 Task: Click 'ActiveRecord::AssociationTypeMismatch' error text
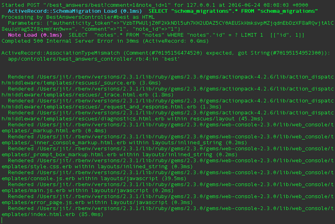(x=61, y=53)
